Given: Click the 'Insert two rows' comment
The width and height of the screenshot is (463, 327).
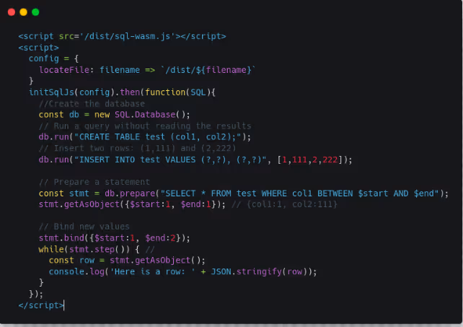Looking at the screenshot, I should (137, 148).
